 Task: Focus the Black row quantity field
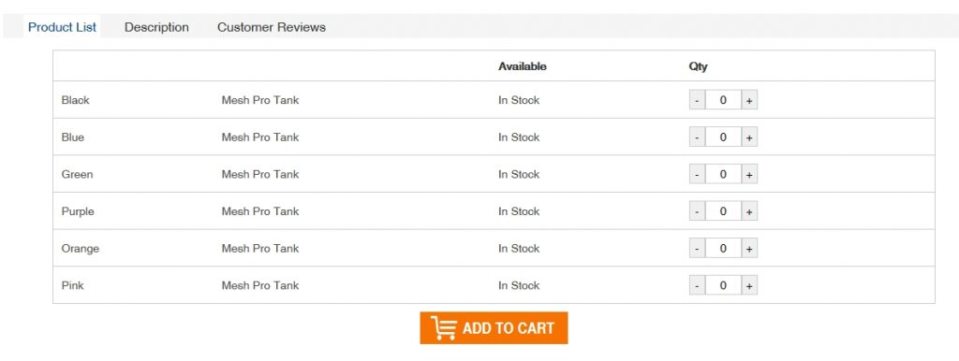723,100
